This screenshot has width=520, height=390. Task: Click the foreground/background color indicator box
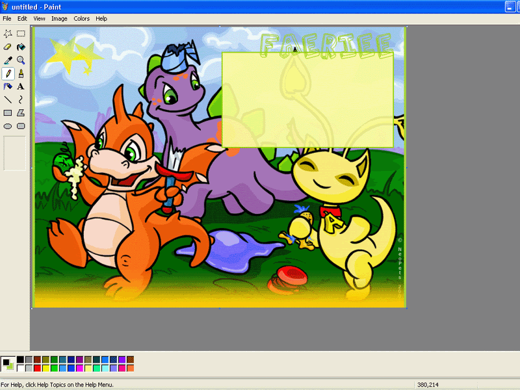coord(8,364)
